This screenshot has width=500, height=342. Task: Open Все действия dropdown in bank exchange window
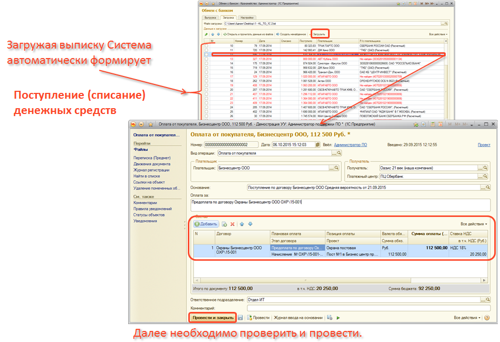438,34
